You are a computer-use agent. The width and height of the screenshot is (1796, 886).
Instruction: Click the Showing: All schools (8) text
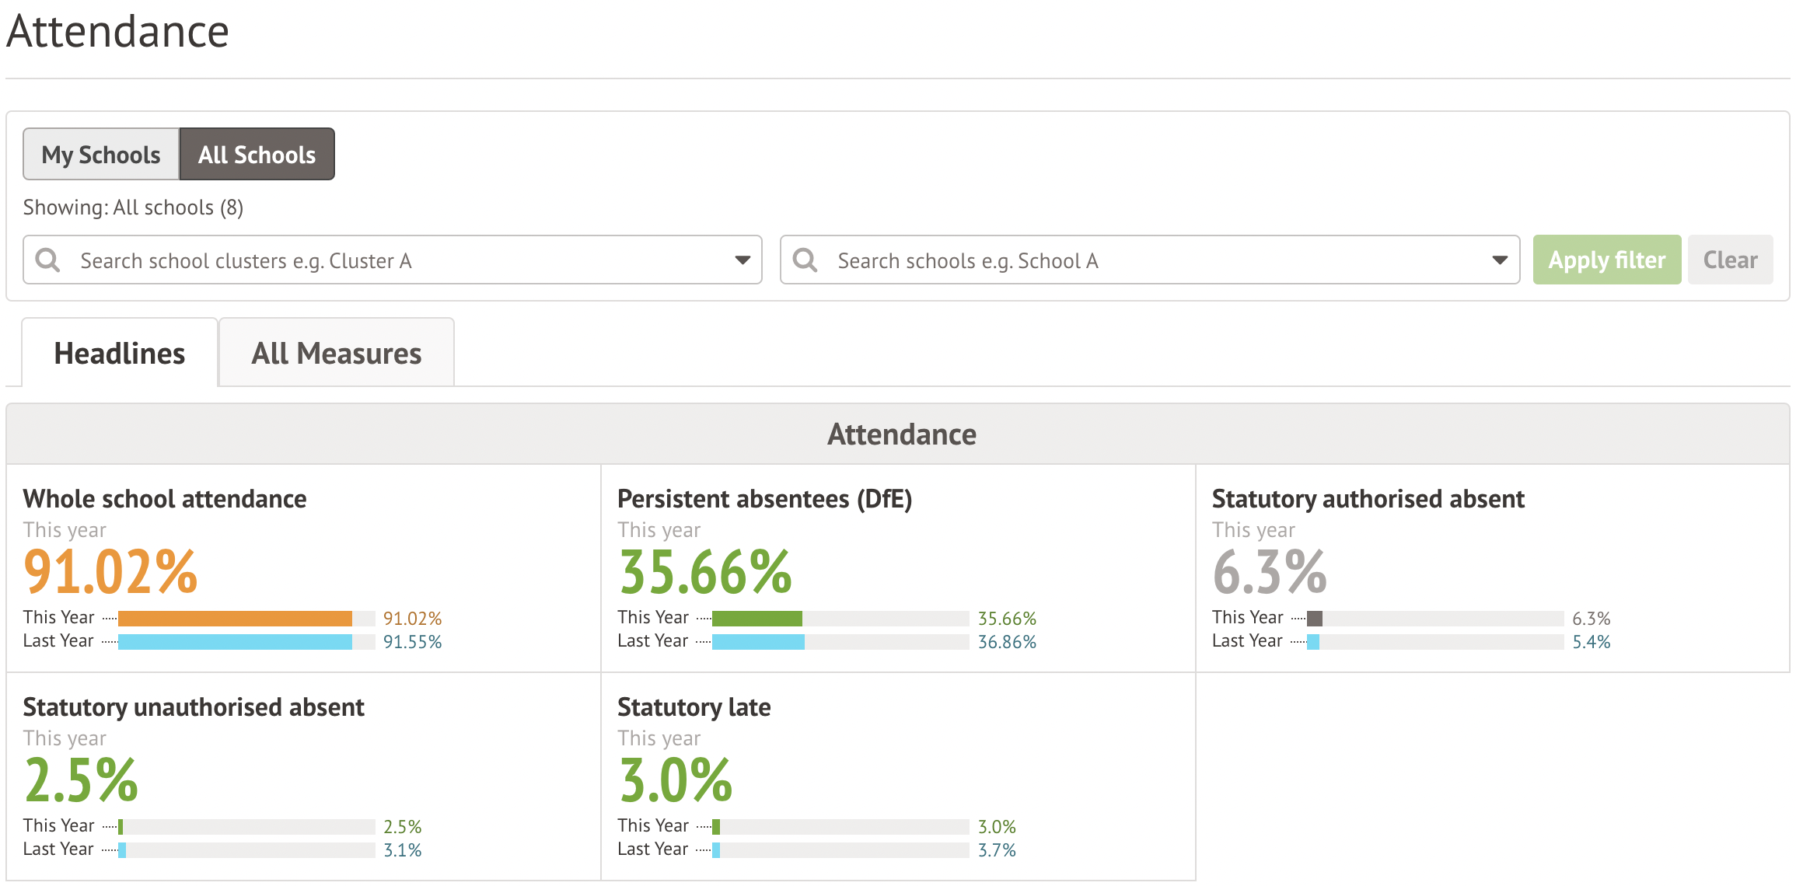point(133,208)
